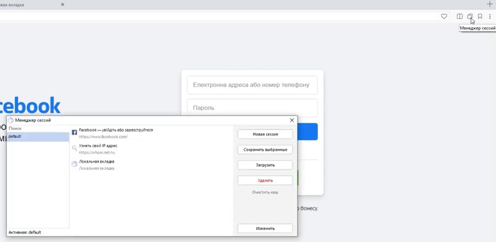Focus the Facebook Пароль field

(252, 108)
